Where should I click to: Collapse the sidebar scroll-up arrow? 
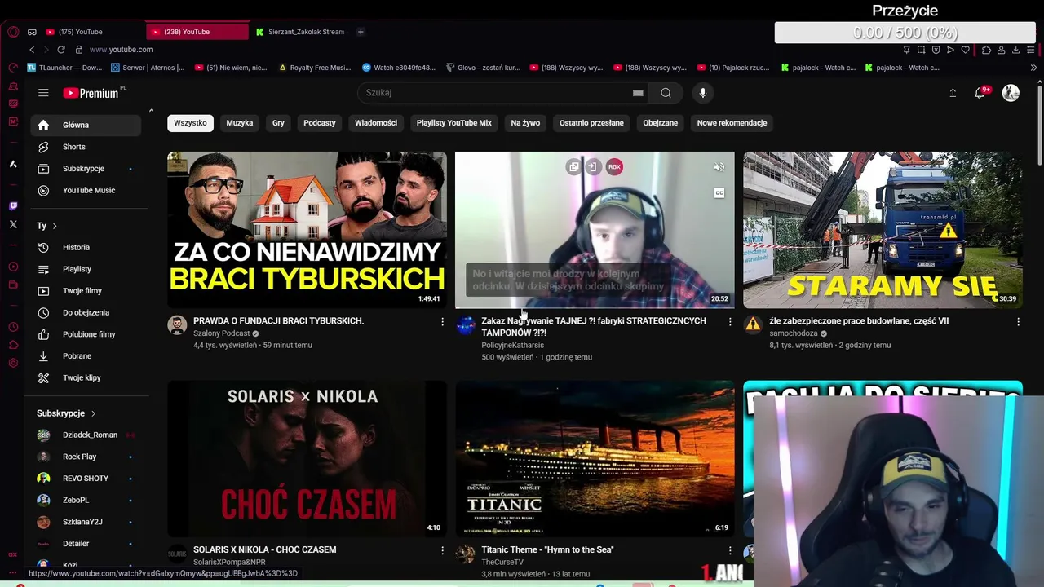151,111
